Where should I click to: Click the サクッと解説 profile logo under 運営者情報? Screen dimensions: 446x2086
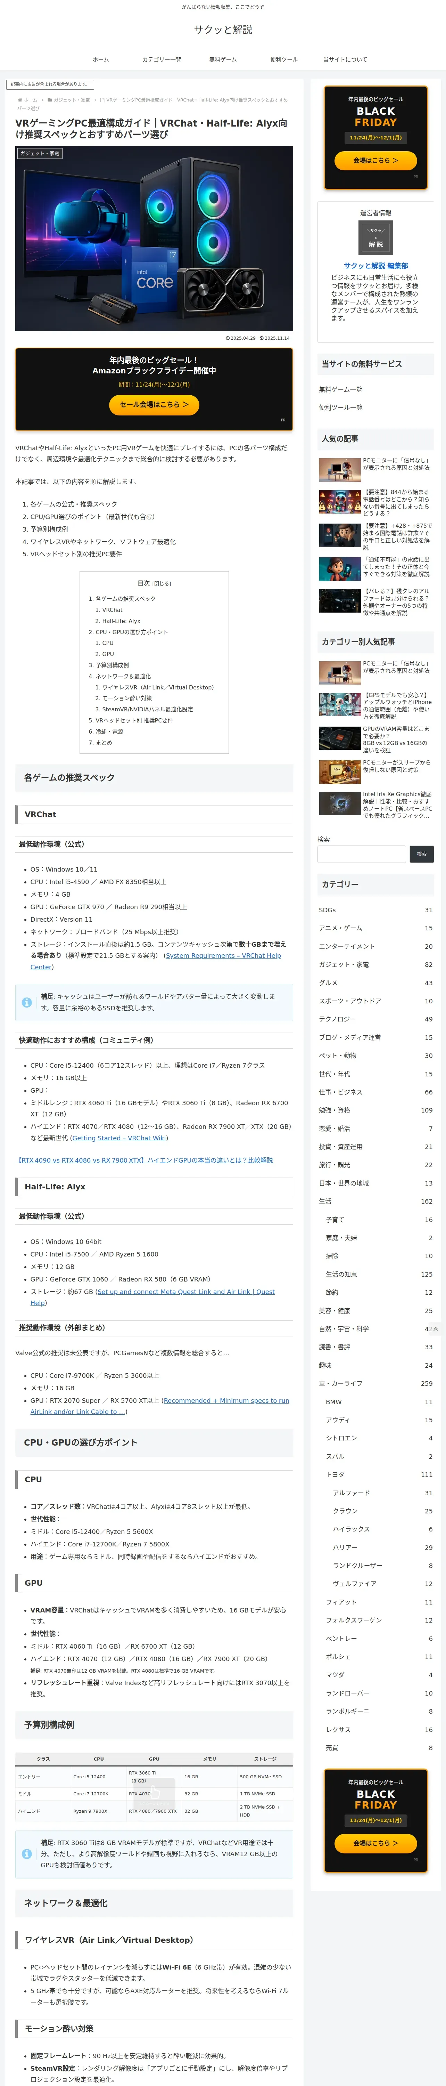pyautogui.click(x=375, y=238)
